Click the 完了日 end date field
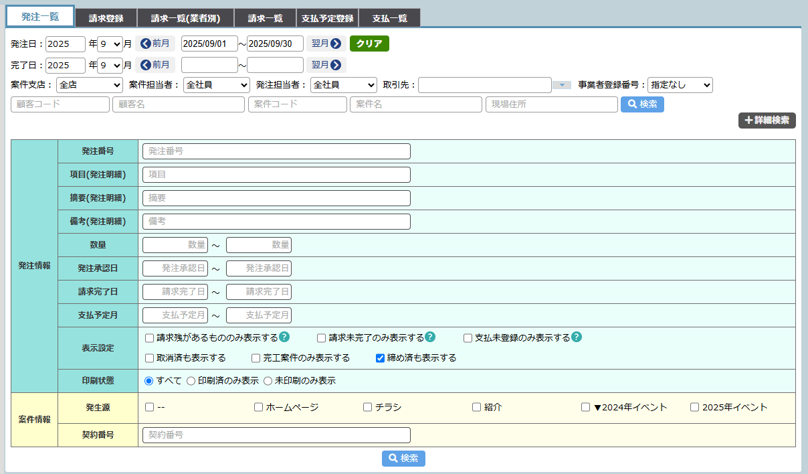This screenshot has height=474, width=808. (x=275, y=66)
